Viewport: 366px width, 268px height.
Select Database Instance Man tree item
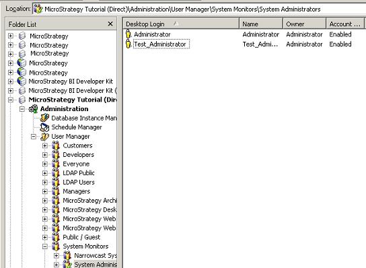coord(84,118)
